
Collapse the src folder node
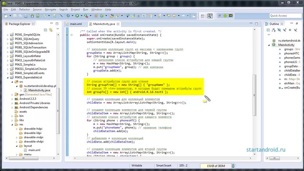point(12,82)
